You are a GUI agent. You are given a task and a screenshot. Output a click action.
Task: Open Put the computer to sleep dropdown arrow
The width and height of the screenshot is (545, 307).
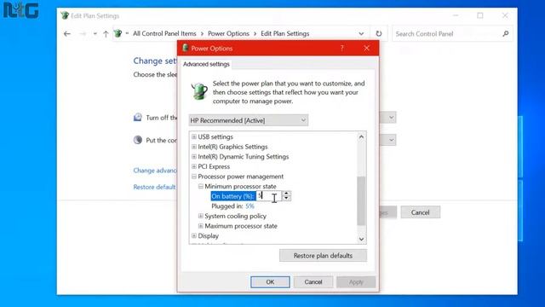pos(392,140)
